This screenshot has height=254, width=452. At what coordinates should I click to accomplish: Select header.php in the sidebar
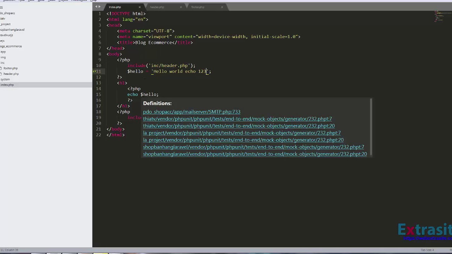pyautogui.click(x=11, y=74)
